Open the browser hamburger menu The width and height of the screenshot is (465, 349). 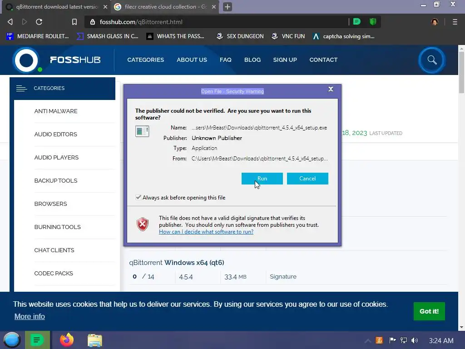[x=455, y=22]
